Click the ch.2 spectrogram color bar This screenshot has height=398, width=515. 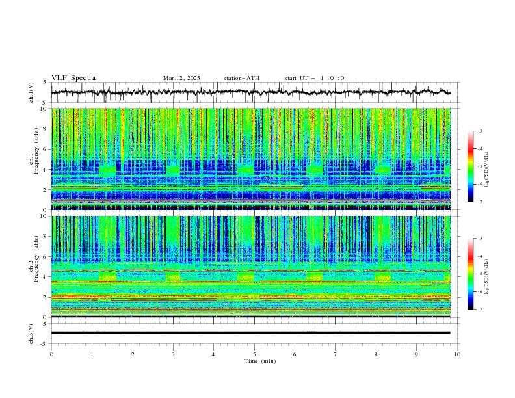click(x=471, y=274)
